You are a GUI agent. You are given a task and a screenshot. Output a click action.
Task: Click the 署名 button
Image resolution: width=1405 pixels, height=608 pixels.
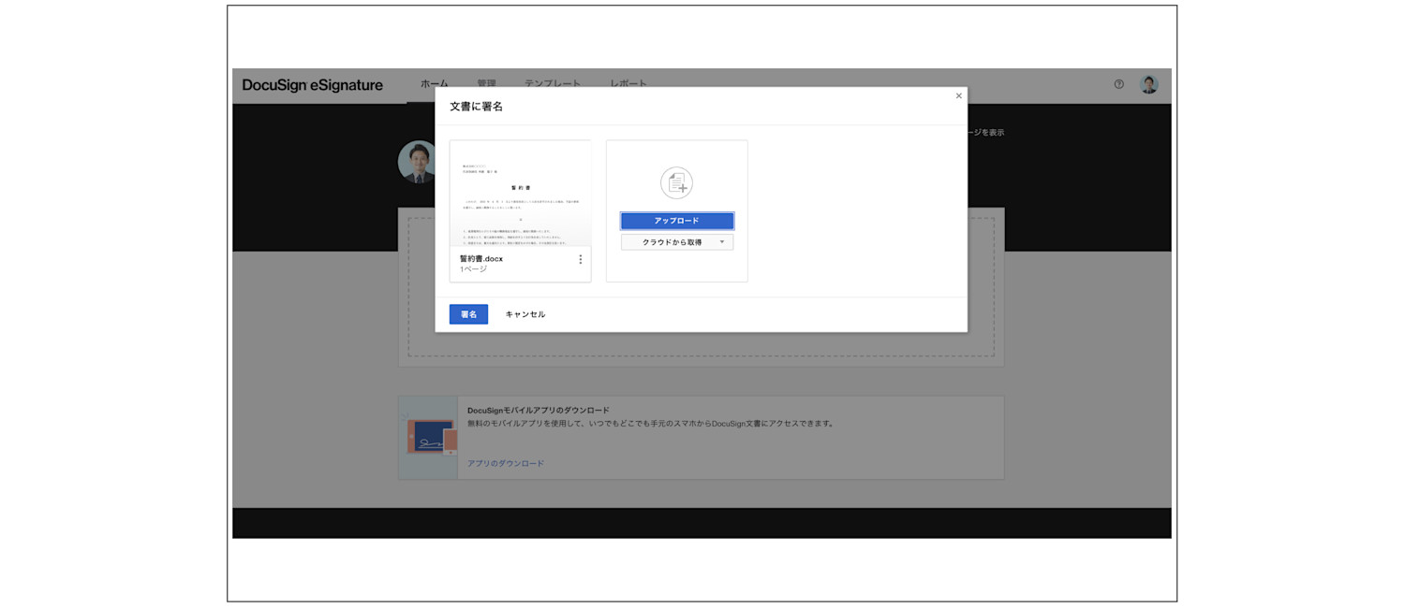[468, 314]
